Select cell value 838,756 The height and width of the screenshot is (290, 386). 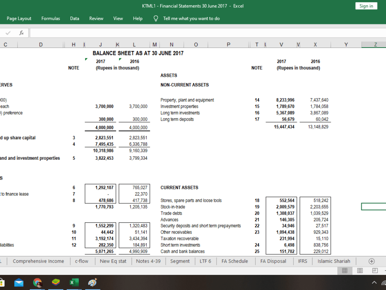(x=321, y=245)
